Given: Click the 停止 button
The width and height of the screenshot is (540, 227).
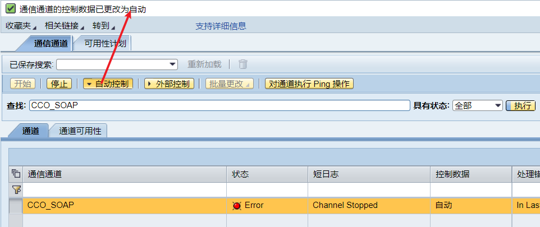Looking at the screenshot, I should pos(60,84).
